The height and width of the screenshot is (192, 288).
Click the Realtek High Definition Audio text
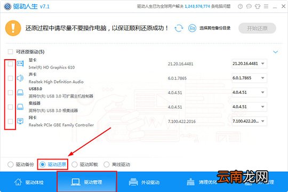[x=56, y=82]
